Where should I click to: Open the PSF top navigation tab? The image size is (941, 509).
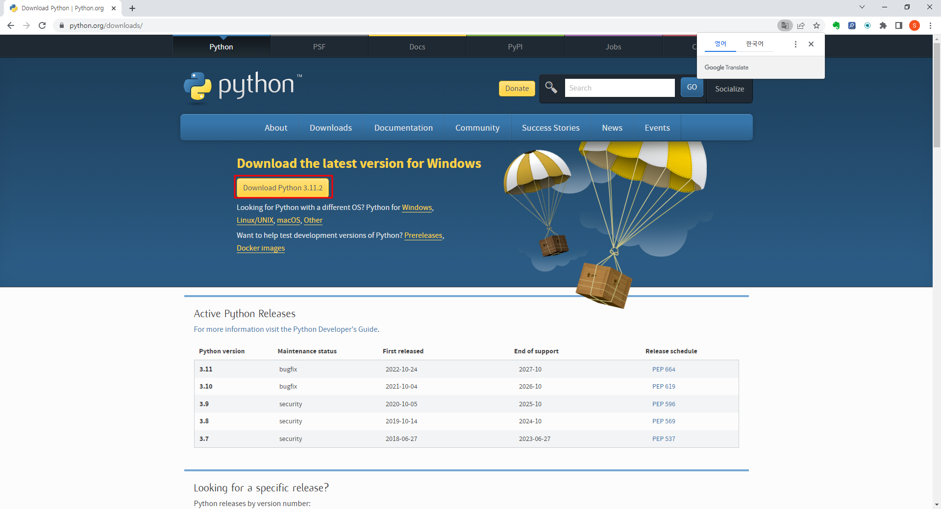click(x=319, y=46)
